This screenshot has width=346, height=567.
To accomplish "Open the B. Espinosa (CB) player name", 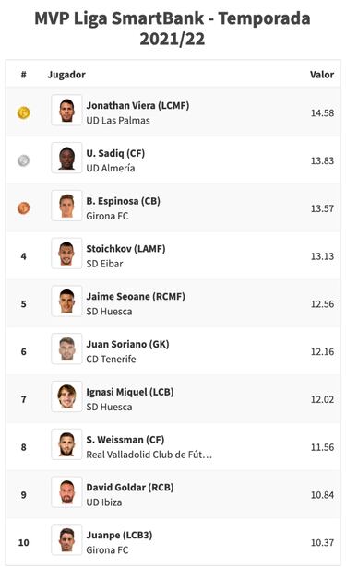I will click(123, 201).
